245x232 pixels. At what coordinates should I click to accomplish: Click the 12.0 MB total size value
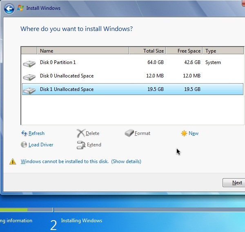(x=155, y=76)
